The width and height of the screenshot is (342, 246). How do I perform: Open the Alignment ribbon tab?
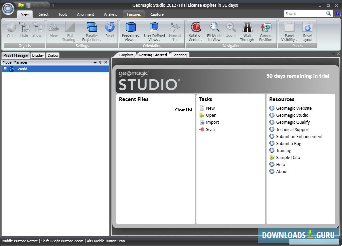point(85,14)
